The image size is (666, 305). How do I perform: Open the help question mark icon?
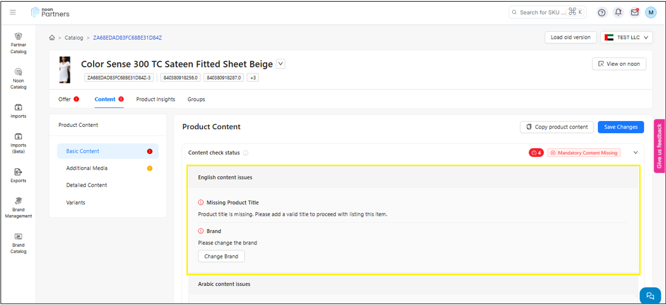(x=602, y=12)
